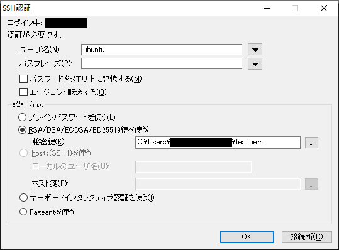Minimize the SSH認証 dialog window
The image size is (339, 250).
coord(267,8)
